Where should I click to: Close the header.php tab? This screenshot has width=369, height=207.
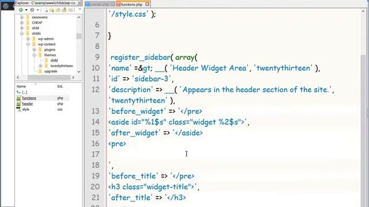pyautogui.click(x=113, y=4)
